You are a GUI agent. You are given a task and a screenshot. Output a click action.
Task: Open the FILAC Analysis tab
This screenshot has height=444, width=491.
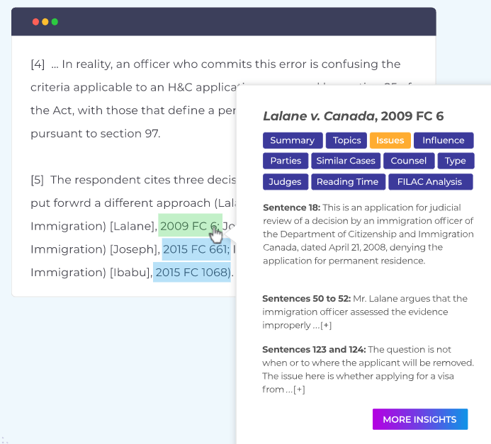pos(430,182)
